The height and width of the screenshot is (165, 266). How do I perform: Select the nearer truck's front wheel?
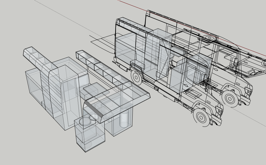pos(201,117)
